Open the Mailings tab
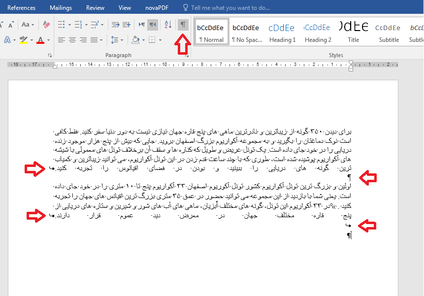 61,7
